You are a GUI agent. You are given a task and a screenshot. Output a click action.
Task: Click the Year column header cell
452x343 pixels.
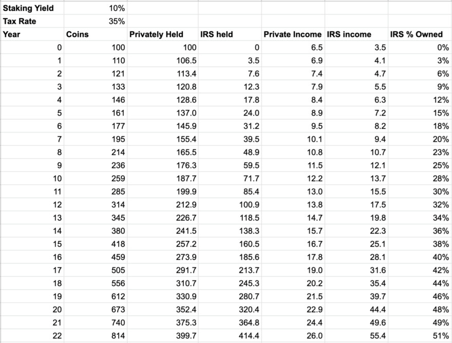tap(32, 34)
